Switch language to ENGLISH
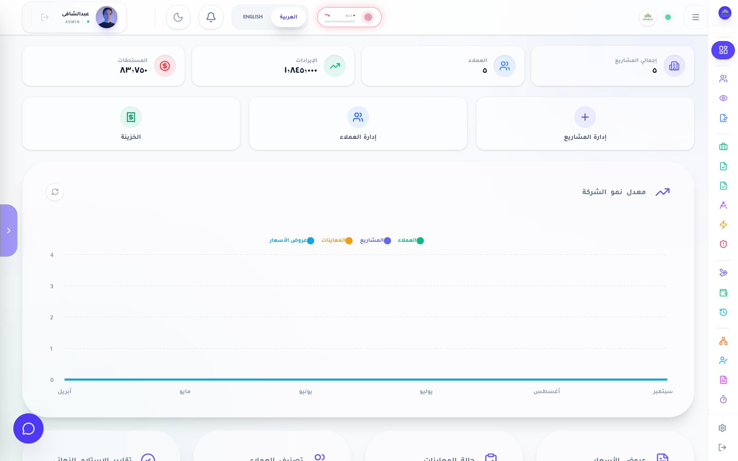Screen dimensions: 738x461 click(x=252, y=17)
